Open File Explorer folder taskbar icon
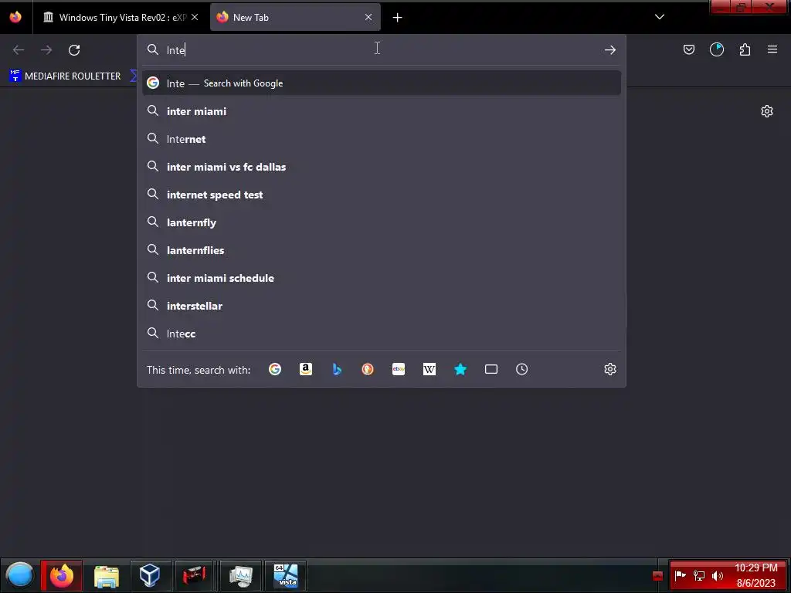The height and width of the screenshot is (593, 791). pos(107,575)
